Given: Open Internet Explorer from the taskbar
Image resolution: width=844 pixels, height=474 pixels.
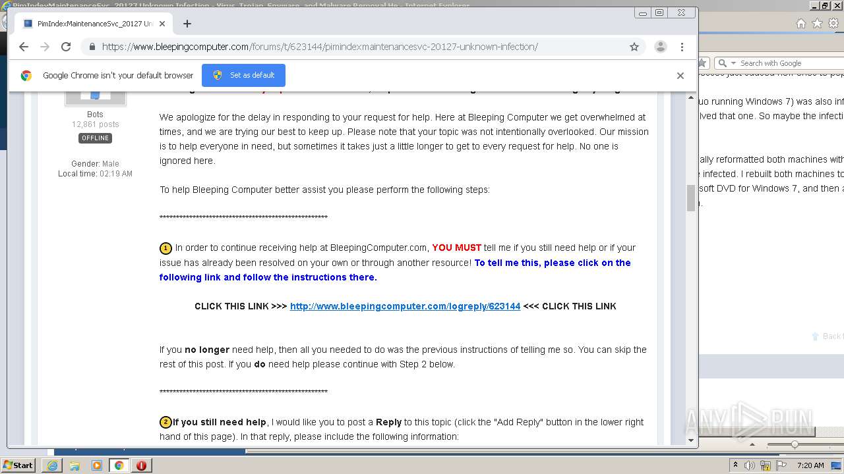Looking at the screenshot, I should point(52,465).
